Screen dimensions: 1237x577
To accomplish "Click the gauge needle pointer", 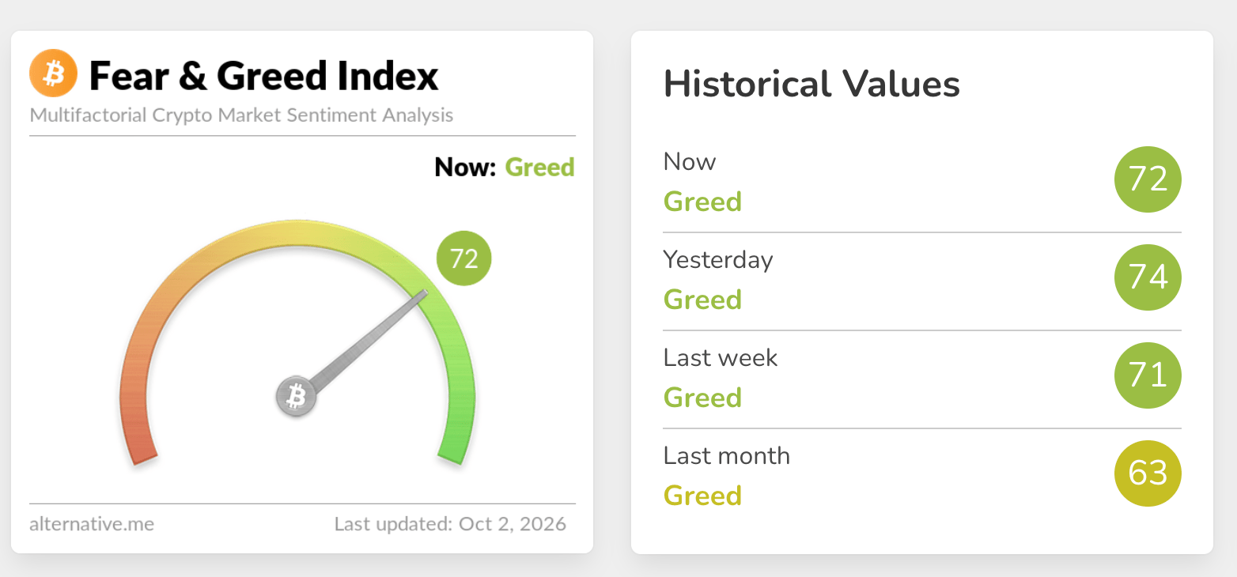I will [x=369, y=340].
